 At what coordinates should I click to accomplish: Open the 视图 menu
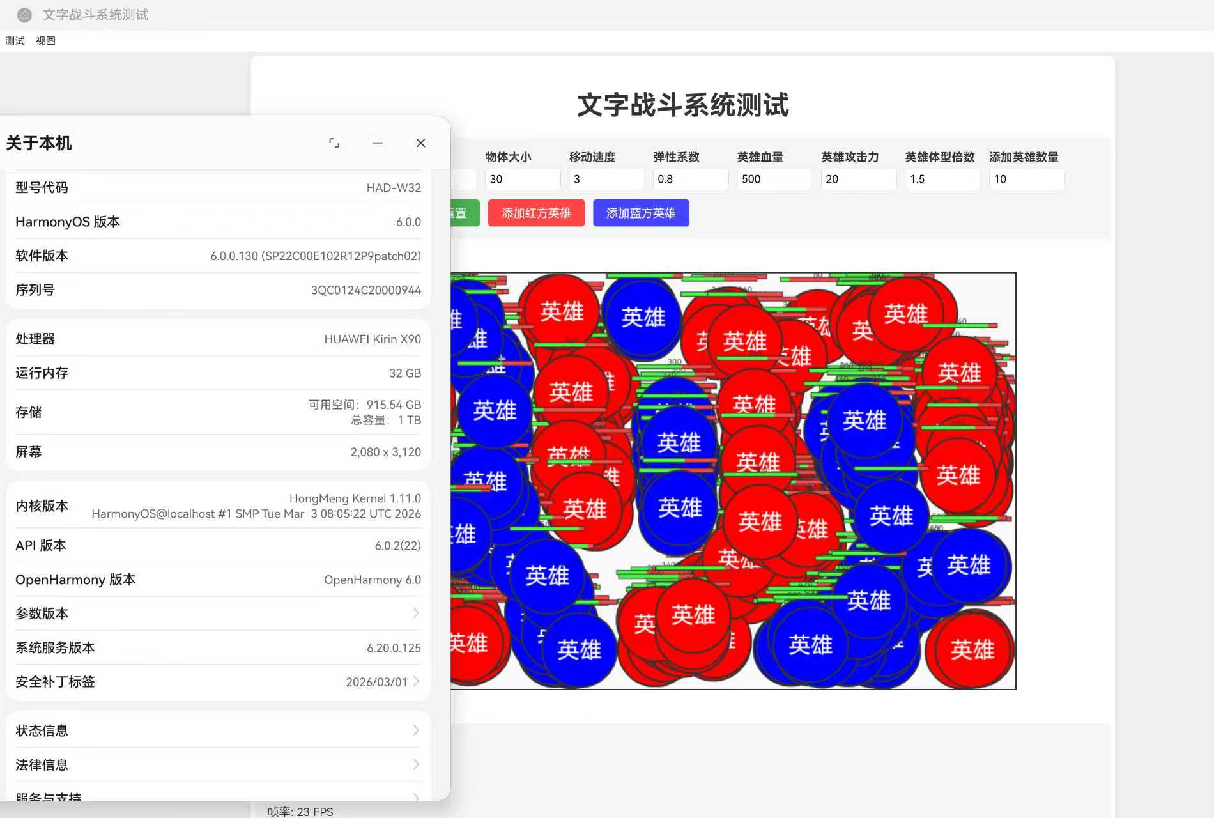pos(45,40)
